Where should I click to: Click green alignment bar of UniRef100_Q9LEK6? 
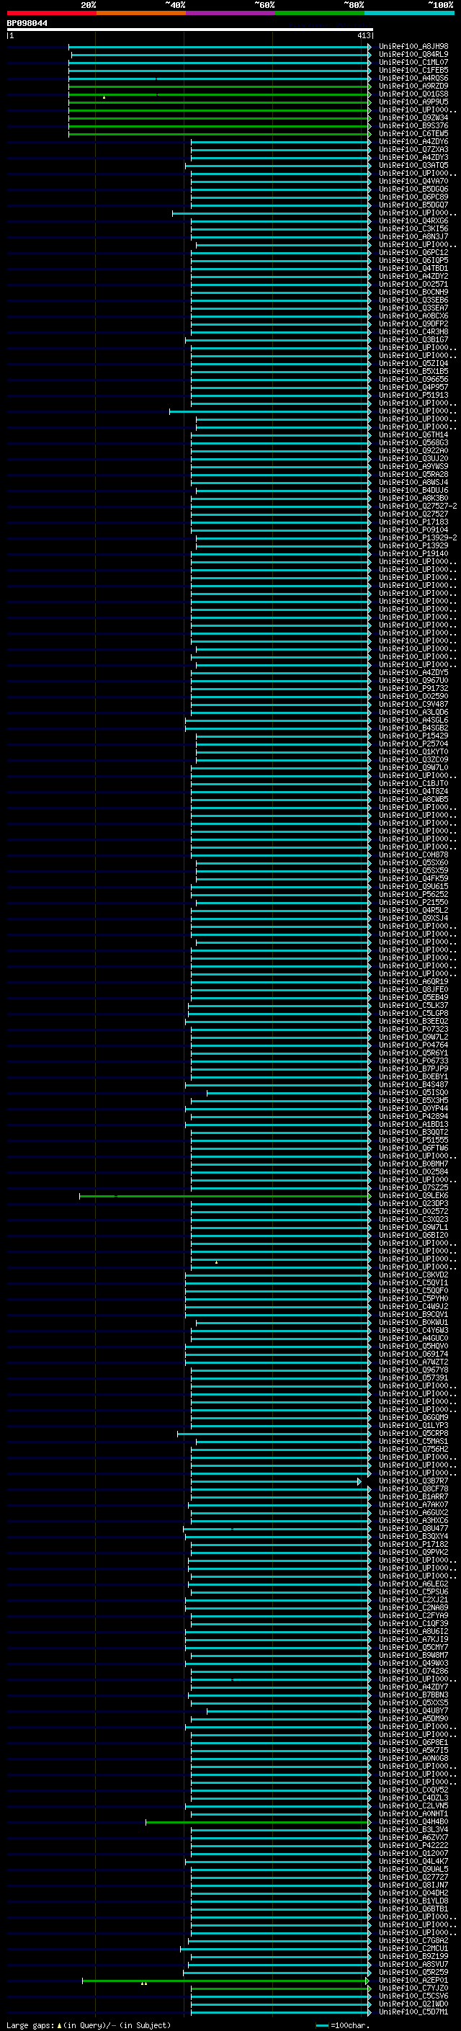225,1196
